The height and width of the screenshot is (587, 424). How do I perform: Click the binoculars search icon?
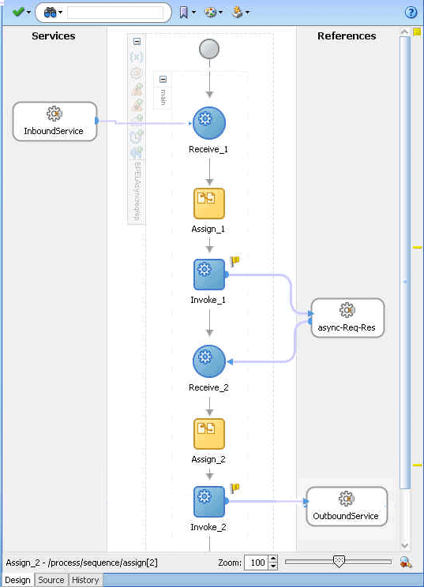(x=50, y=13)
